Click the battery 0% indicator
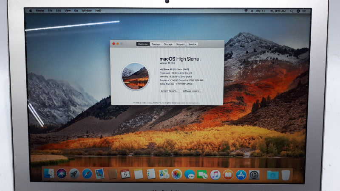The width and height of the screenshot is (340, 191). point(261,11)
